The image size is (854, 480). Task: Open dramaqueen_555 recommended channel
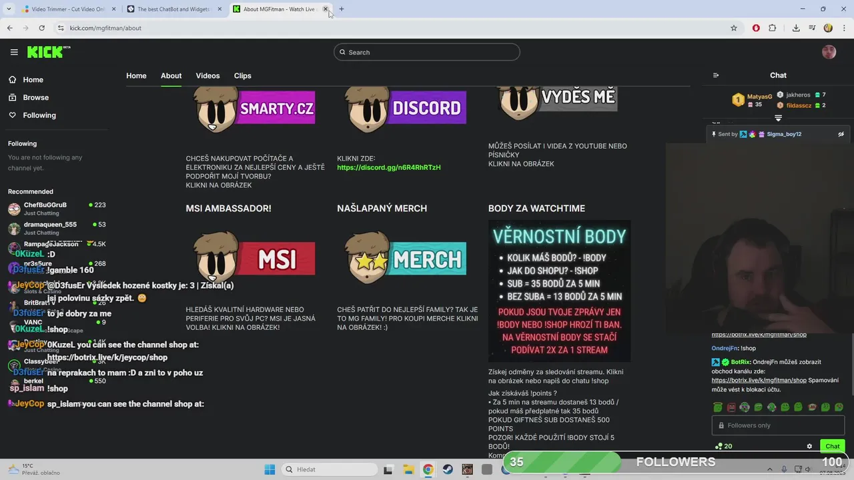pos(57,228)
